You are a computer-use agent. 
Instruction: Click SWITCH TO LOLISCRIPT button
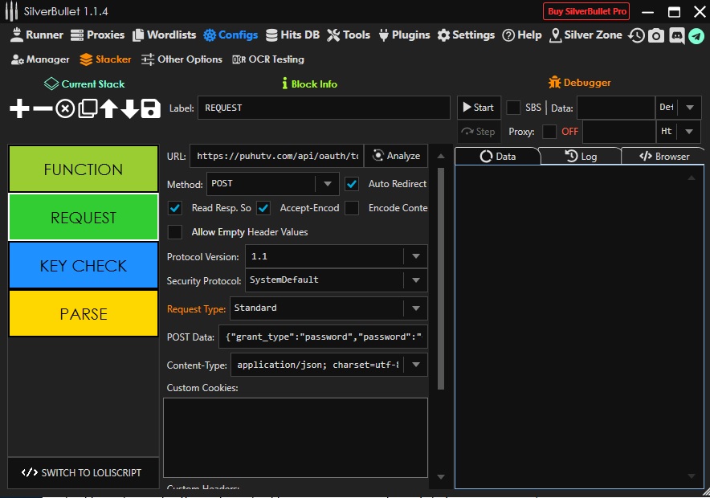pyautogui.click(x=83, y=472)
